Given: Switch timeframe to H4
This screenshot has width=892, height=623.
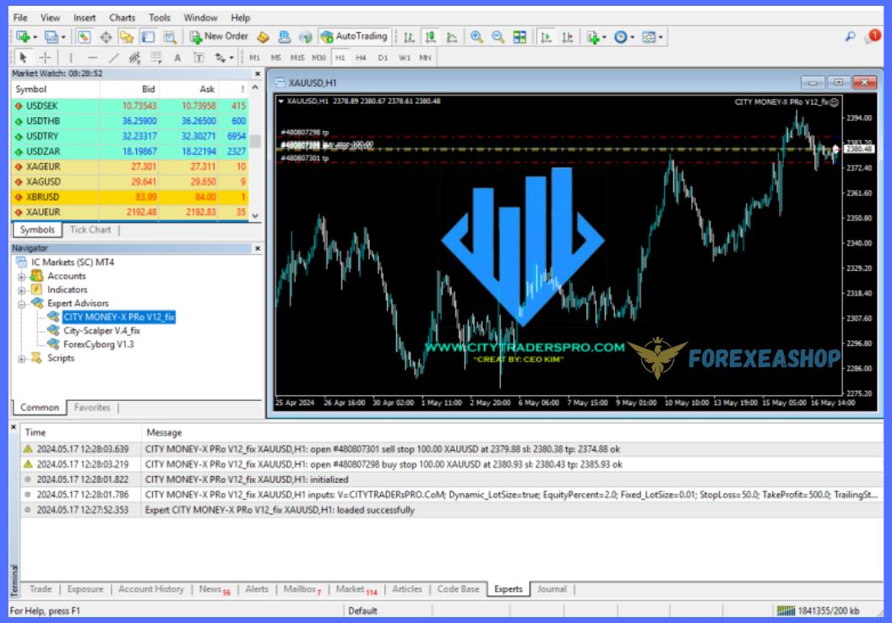Looking at the screenshot, I should [x=361, y=57].
